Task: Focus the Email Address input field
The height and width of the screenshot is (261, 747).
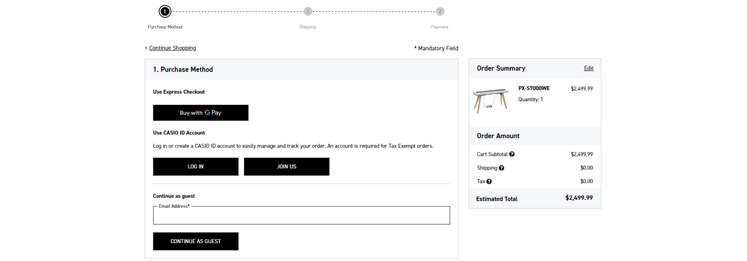Action: tap(301, 216)
